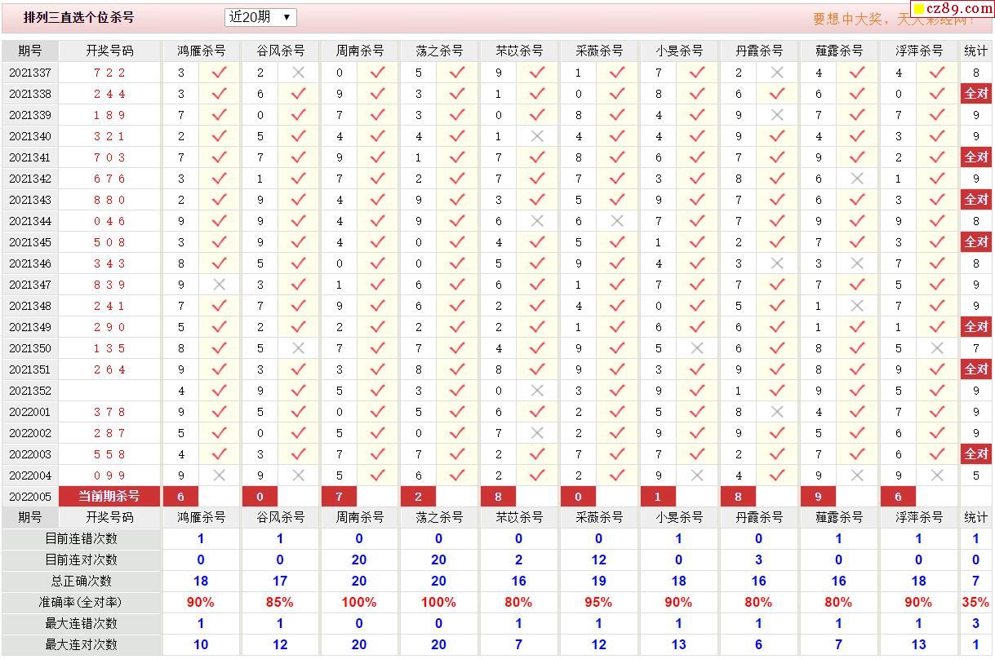Click the X mark for 芣苡杀号 in row 2022002
This screenshot has height=659, width=995.
click(537, 433)
